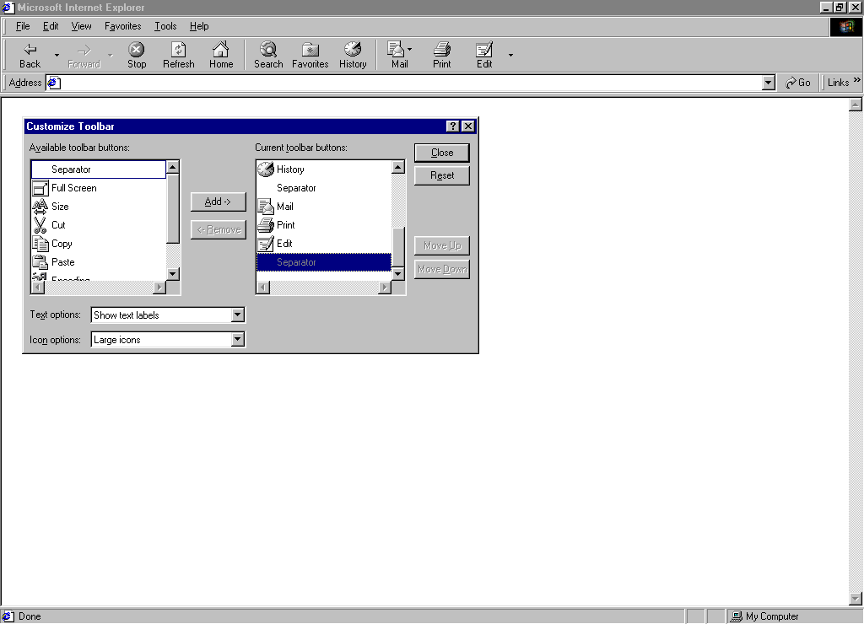The height and width of the screenshot is (624, 864).
Task: Click the Reset button
Action: point(442,175)
